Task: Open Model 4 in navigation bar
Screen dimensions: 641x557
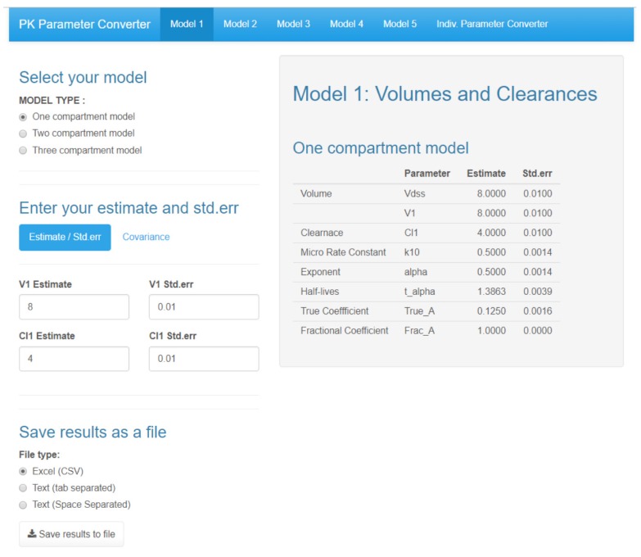Action: point(346,24)
